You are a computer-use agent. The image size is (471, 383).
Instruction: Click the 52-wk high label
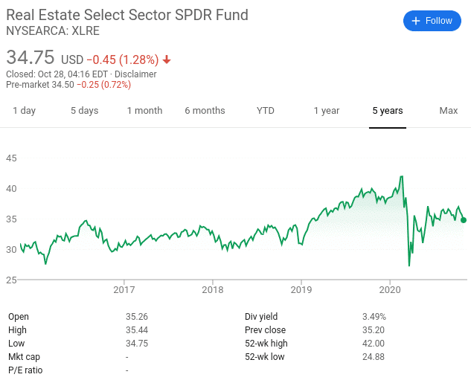(266, 344)
